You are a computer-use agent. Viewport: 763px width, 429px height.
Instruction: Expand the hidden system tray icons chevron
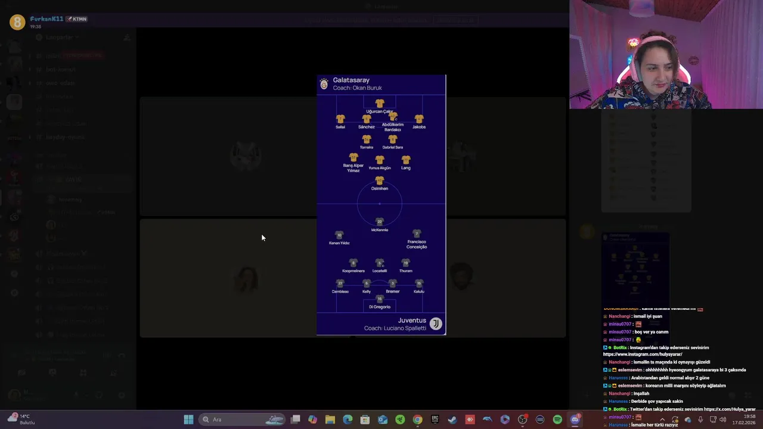point(662,419)
